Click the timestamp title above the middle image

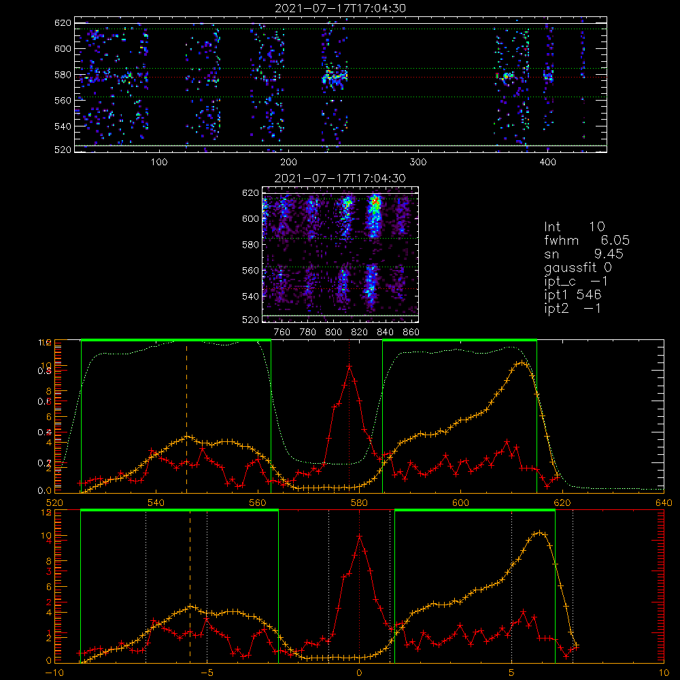point(340,177)
